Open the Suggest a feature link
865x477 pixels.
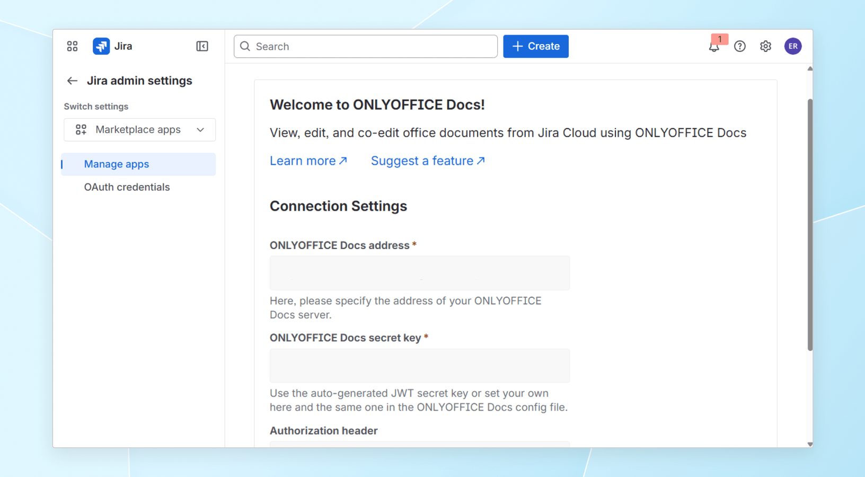pos(427,161)
